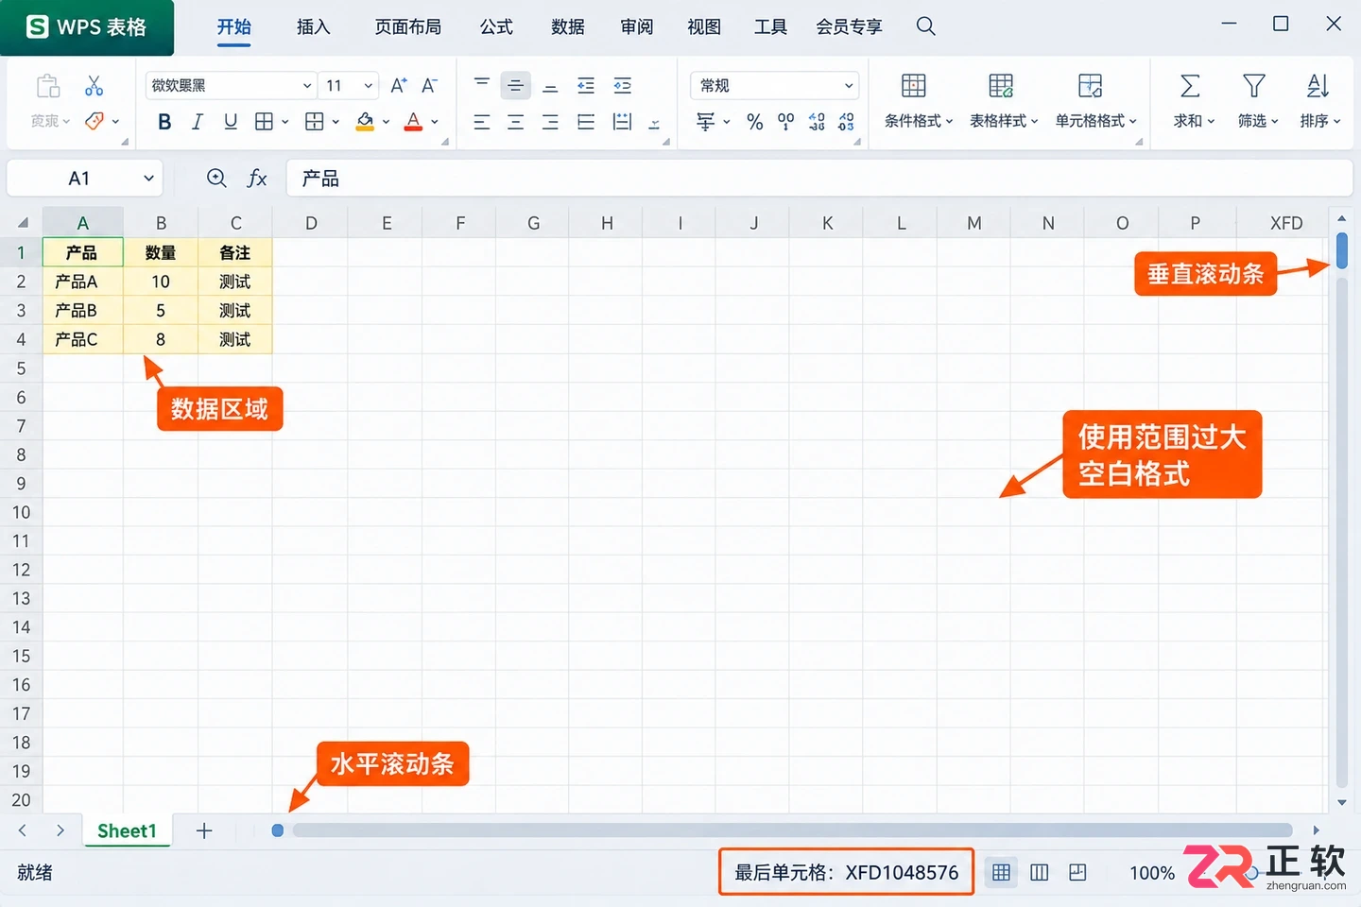Click the percent style icon
Image resolution: width=1361 pixels, height=907 pixels.
coord(754,121)
